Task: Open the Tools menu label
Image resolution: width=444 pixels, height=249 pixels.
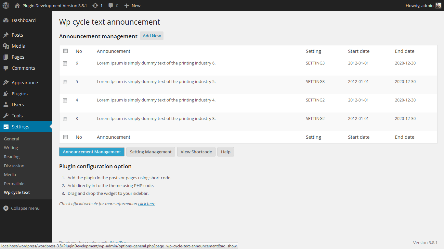Action: coord(17,116)
